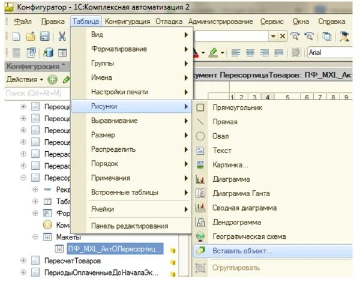Viewport: 360px width, 285px height.
Task: Select column 5 header in spreadsheet
Action: 287,97
